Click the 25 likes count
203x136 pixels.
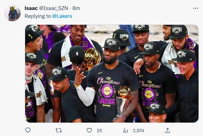(99, 130)
